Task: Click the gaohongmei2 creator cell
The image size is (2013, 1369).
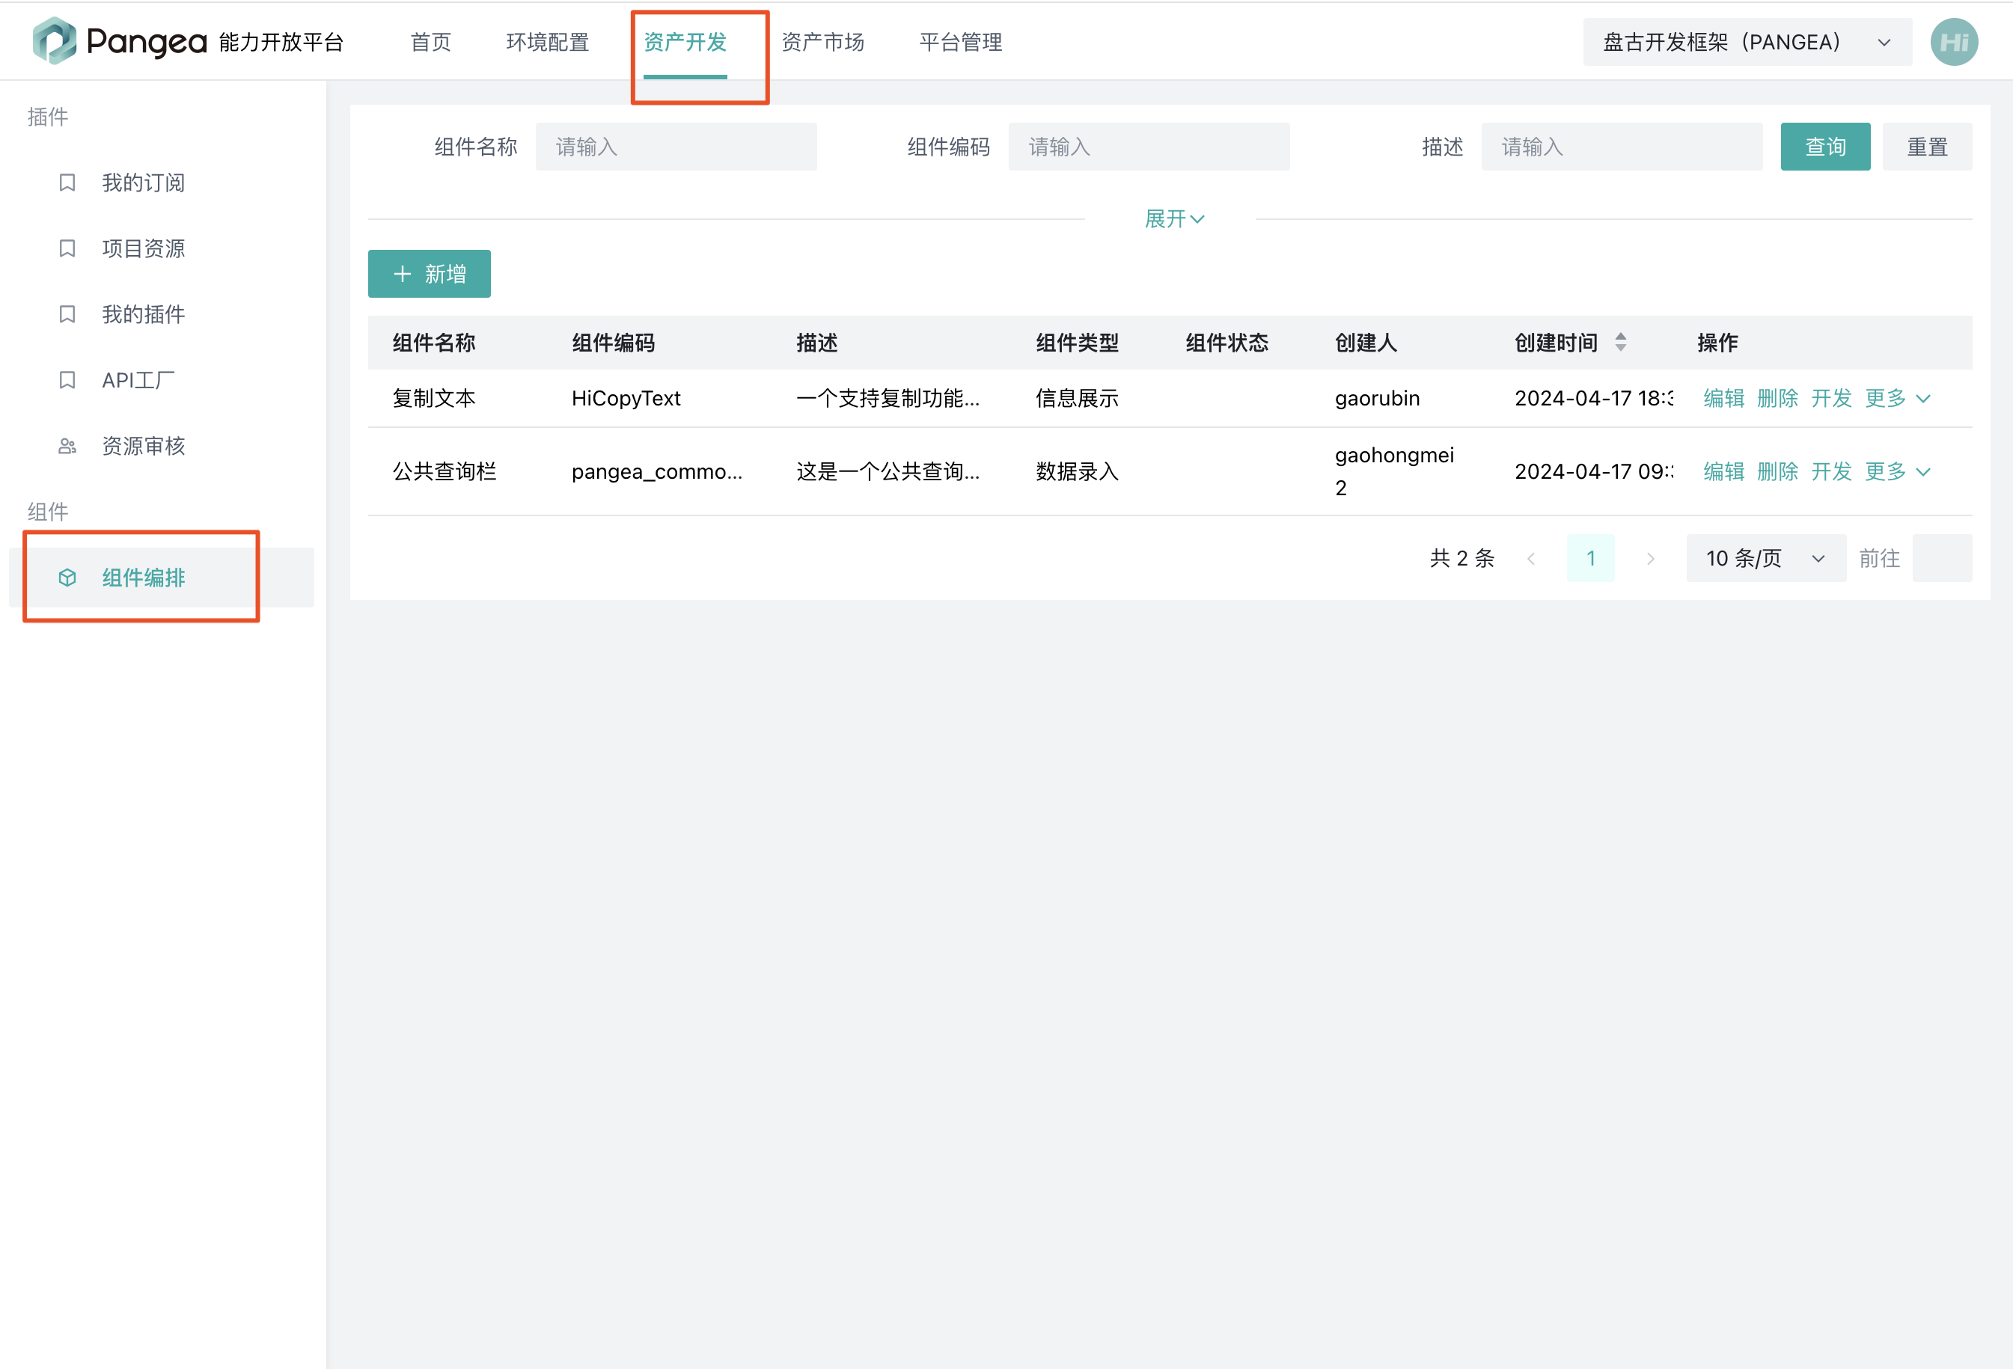Action: click(1395, 471)
